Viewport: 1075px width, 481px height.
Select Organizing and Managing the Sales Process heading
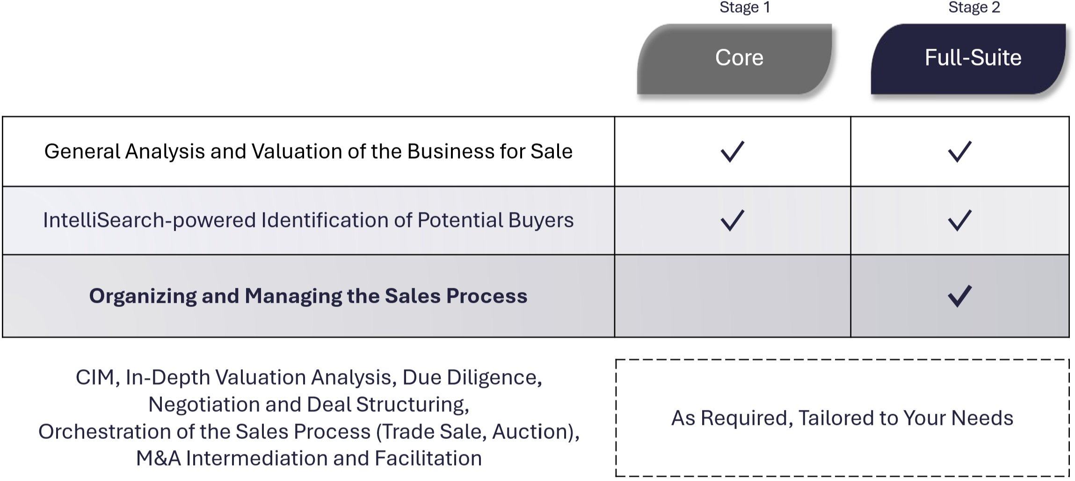tap(308, 296)
